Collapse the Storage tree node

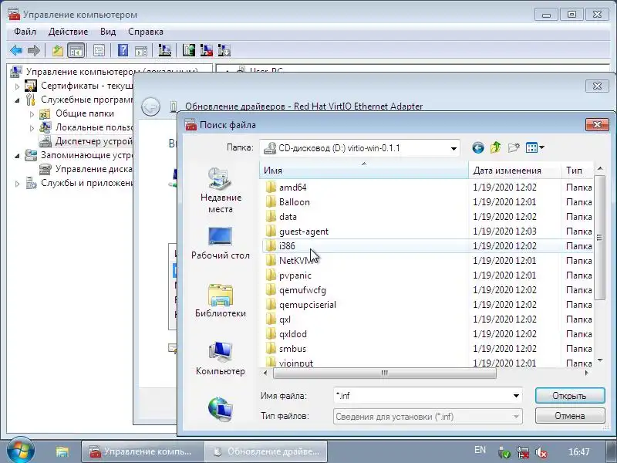17,156
